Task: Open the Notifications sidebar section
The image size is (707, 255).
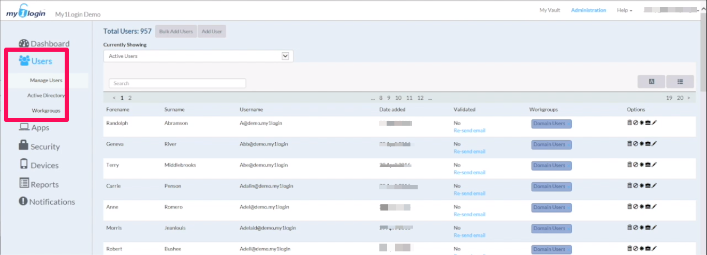Action: pyautogui.click(x=47, y=202)
